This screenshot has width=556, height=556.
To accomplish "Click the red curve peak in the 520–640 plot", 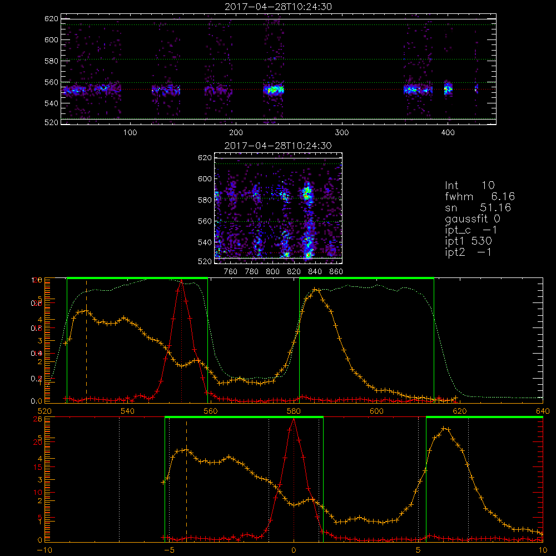I will (x=182, y=280).
